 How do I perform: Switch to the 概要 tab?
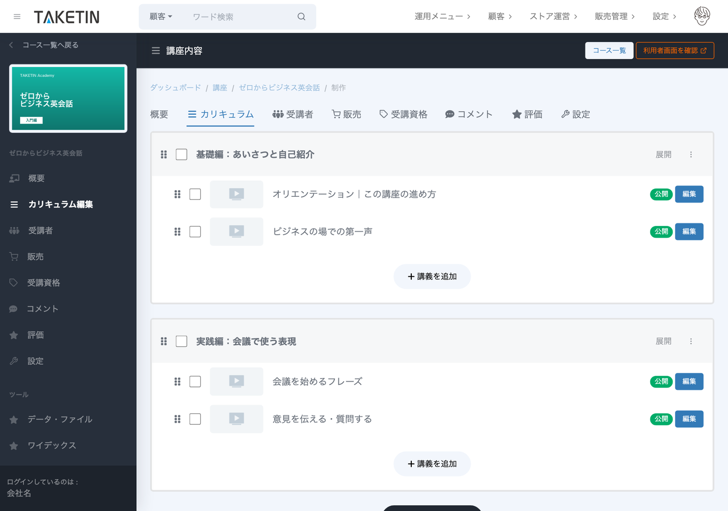[159, 115]
